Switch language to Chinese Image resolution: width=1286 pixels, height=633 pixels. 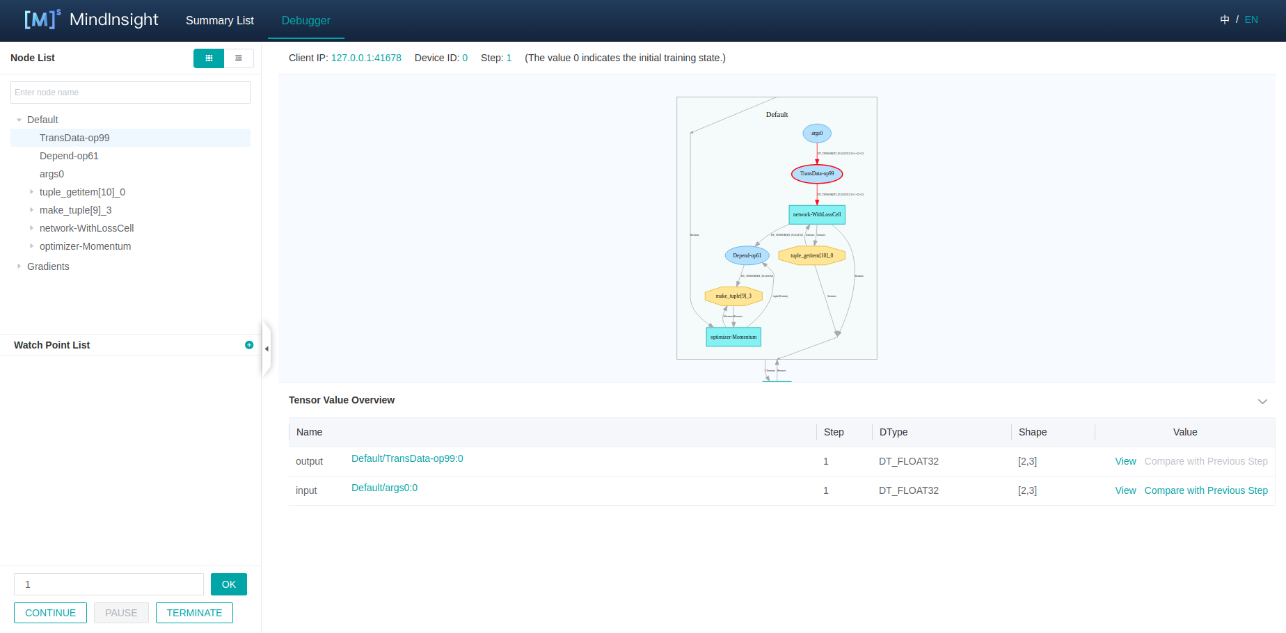(x=1224, y=19)
